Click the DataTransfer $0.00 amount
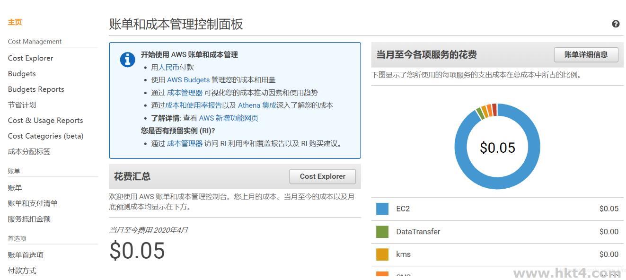The width and height of the screenshot is (626, 280). pyautogui.click(x=609, y=232)
